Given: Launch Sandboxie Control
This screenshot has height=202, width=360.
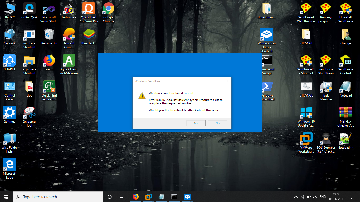Looking at the screenshot, I should click(x=346, y=65).
